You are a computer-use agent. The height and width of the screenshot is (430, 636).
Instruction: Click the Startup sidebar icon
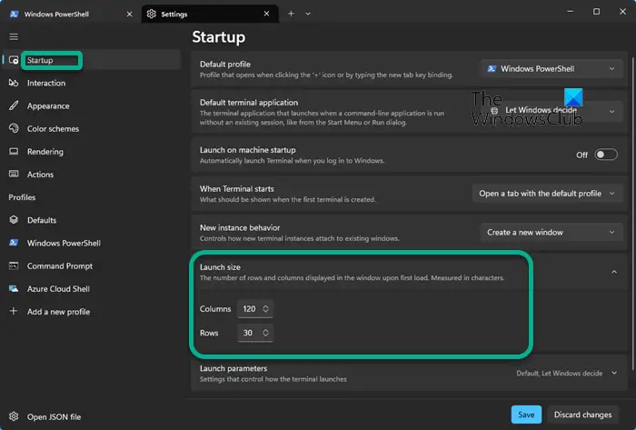[14, 60]
